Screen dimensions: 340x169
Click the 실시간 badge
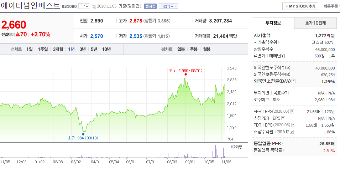pos(150,6)
